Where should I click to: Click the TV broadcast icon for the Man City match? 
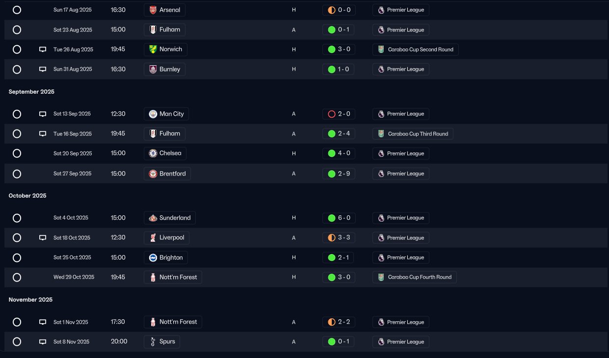tap(43, 114)
